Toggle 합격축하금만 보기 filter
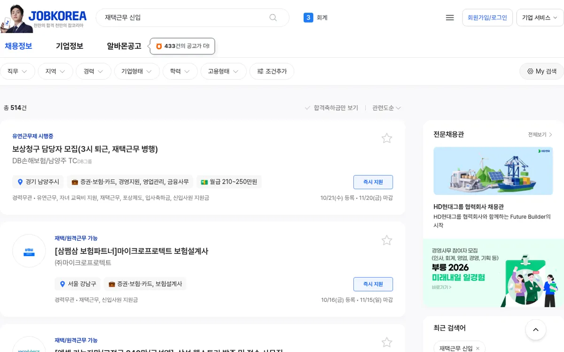The height and width of the screenshot is (352, 564). point(331,108)
